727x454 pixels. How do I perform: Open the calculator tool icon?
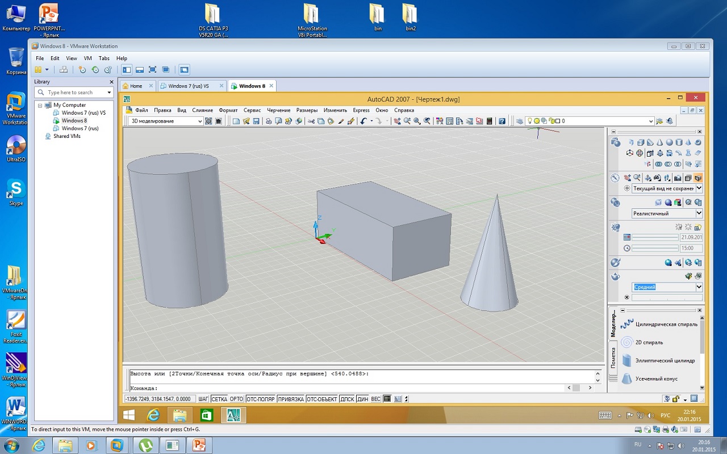pos(490,121)
